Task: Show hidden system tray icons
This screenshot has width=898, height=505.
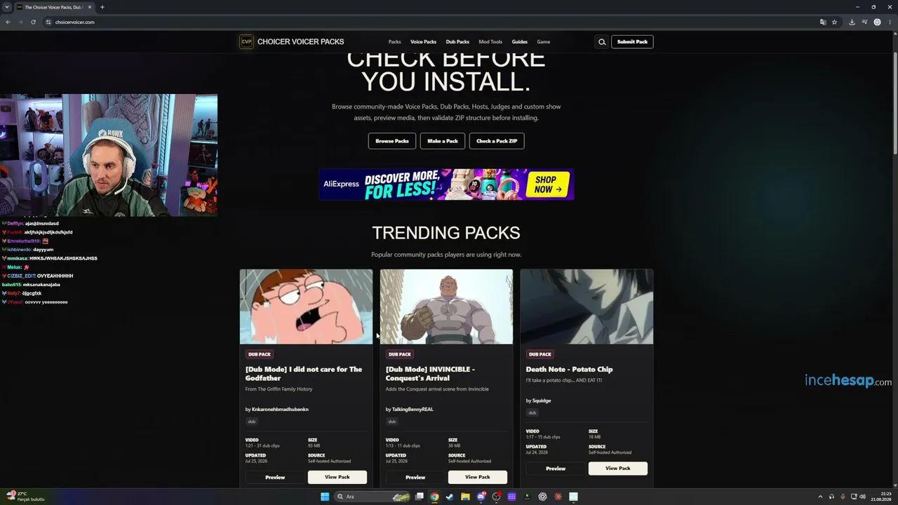Action: coord(820,497)
